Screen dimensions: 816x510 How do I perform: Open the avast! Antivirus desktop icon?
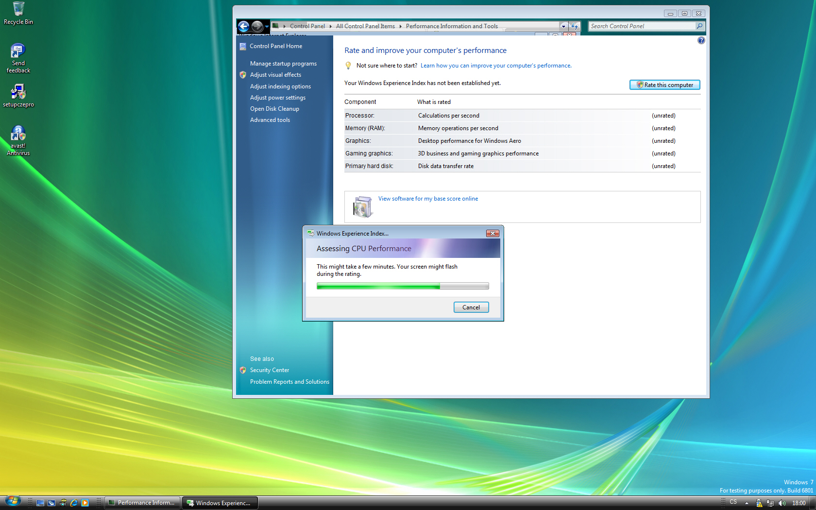[x=18, y=141]
